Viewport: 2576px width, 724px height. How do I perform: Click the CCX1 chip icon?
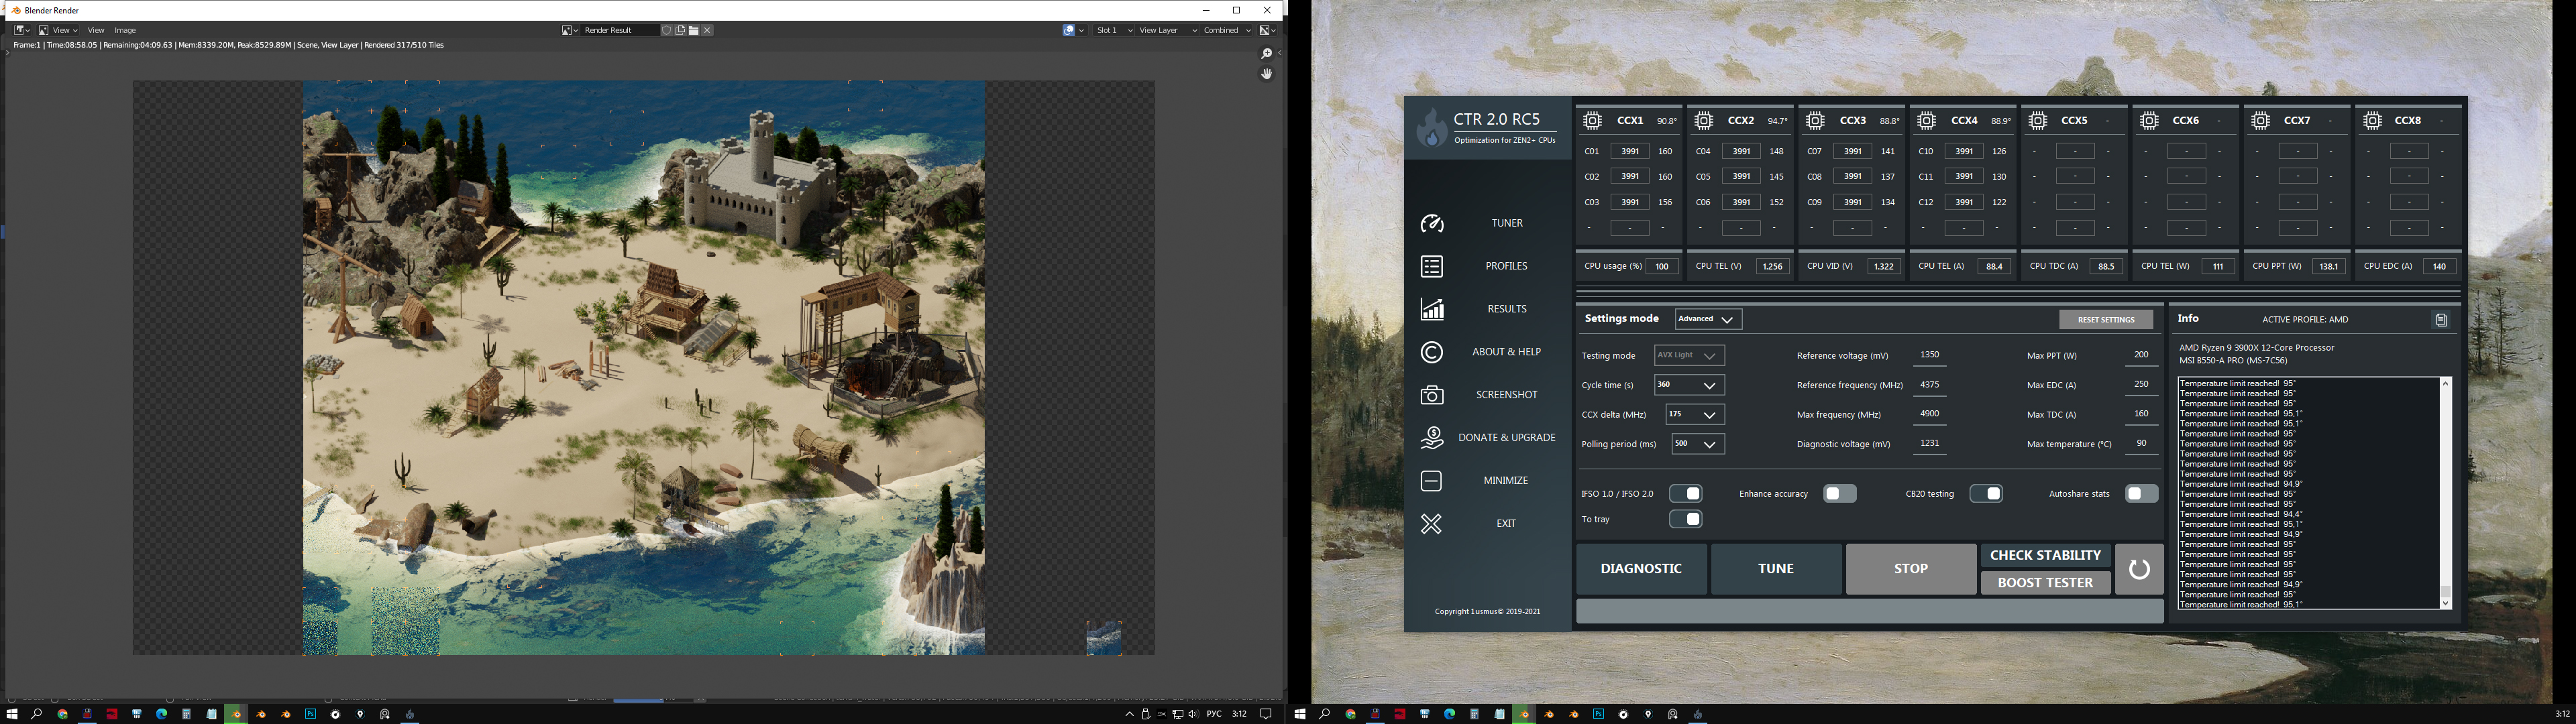1593,121
